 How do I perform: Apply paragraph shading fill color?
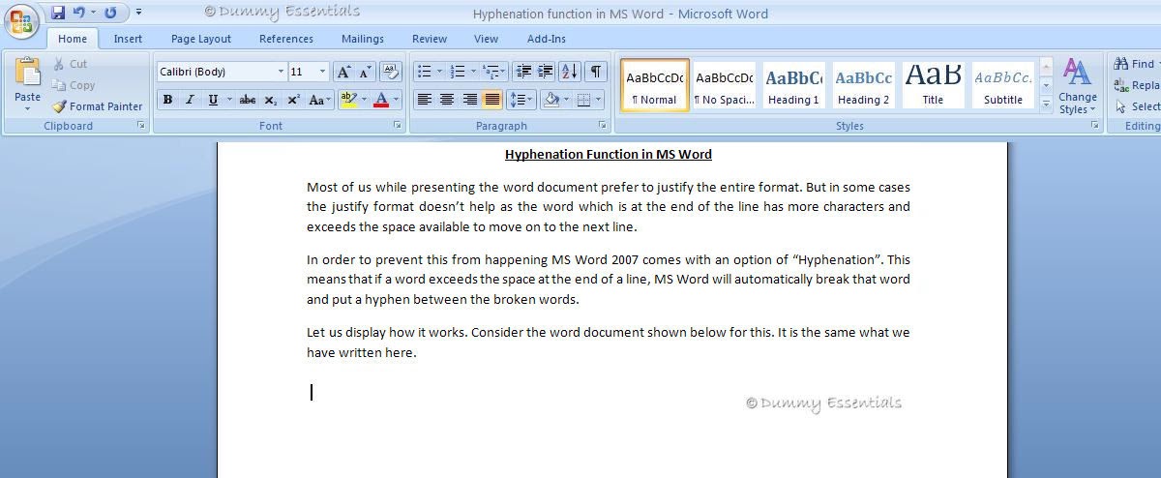pyautogui.click(x=551, y=100)
